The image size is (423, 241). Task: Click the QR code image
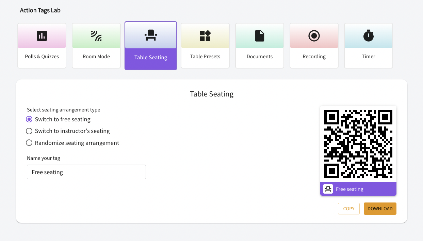(x=358, y=144)
